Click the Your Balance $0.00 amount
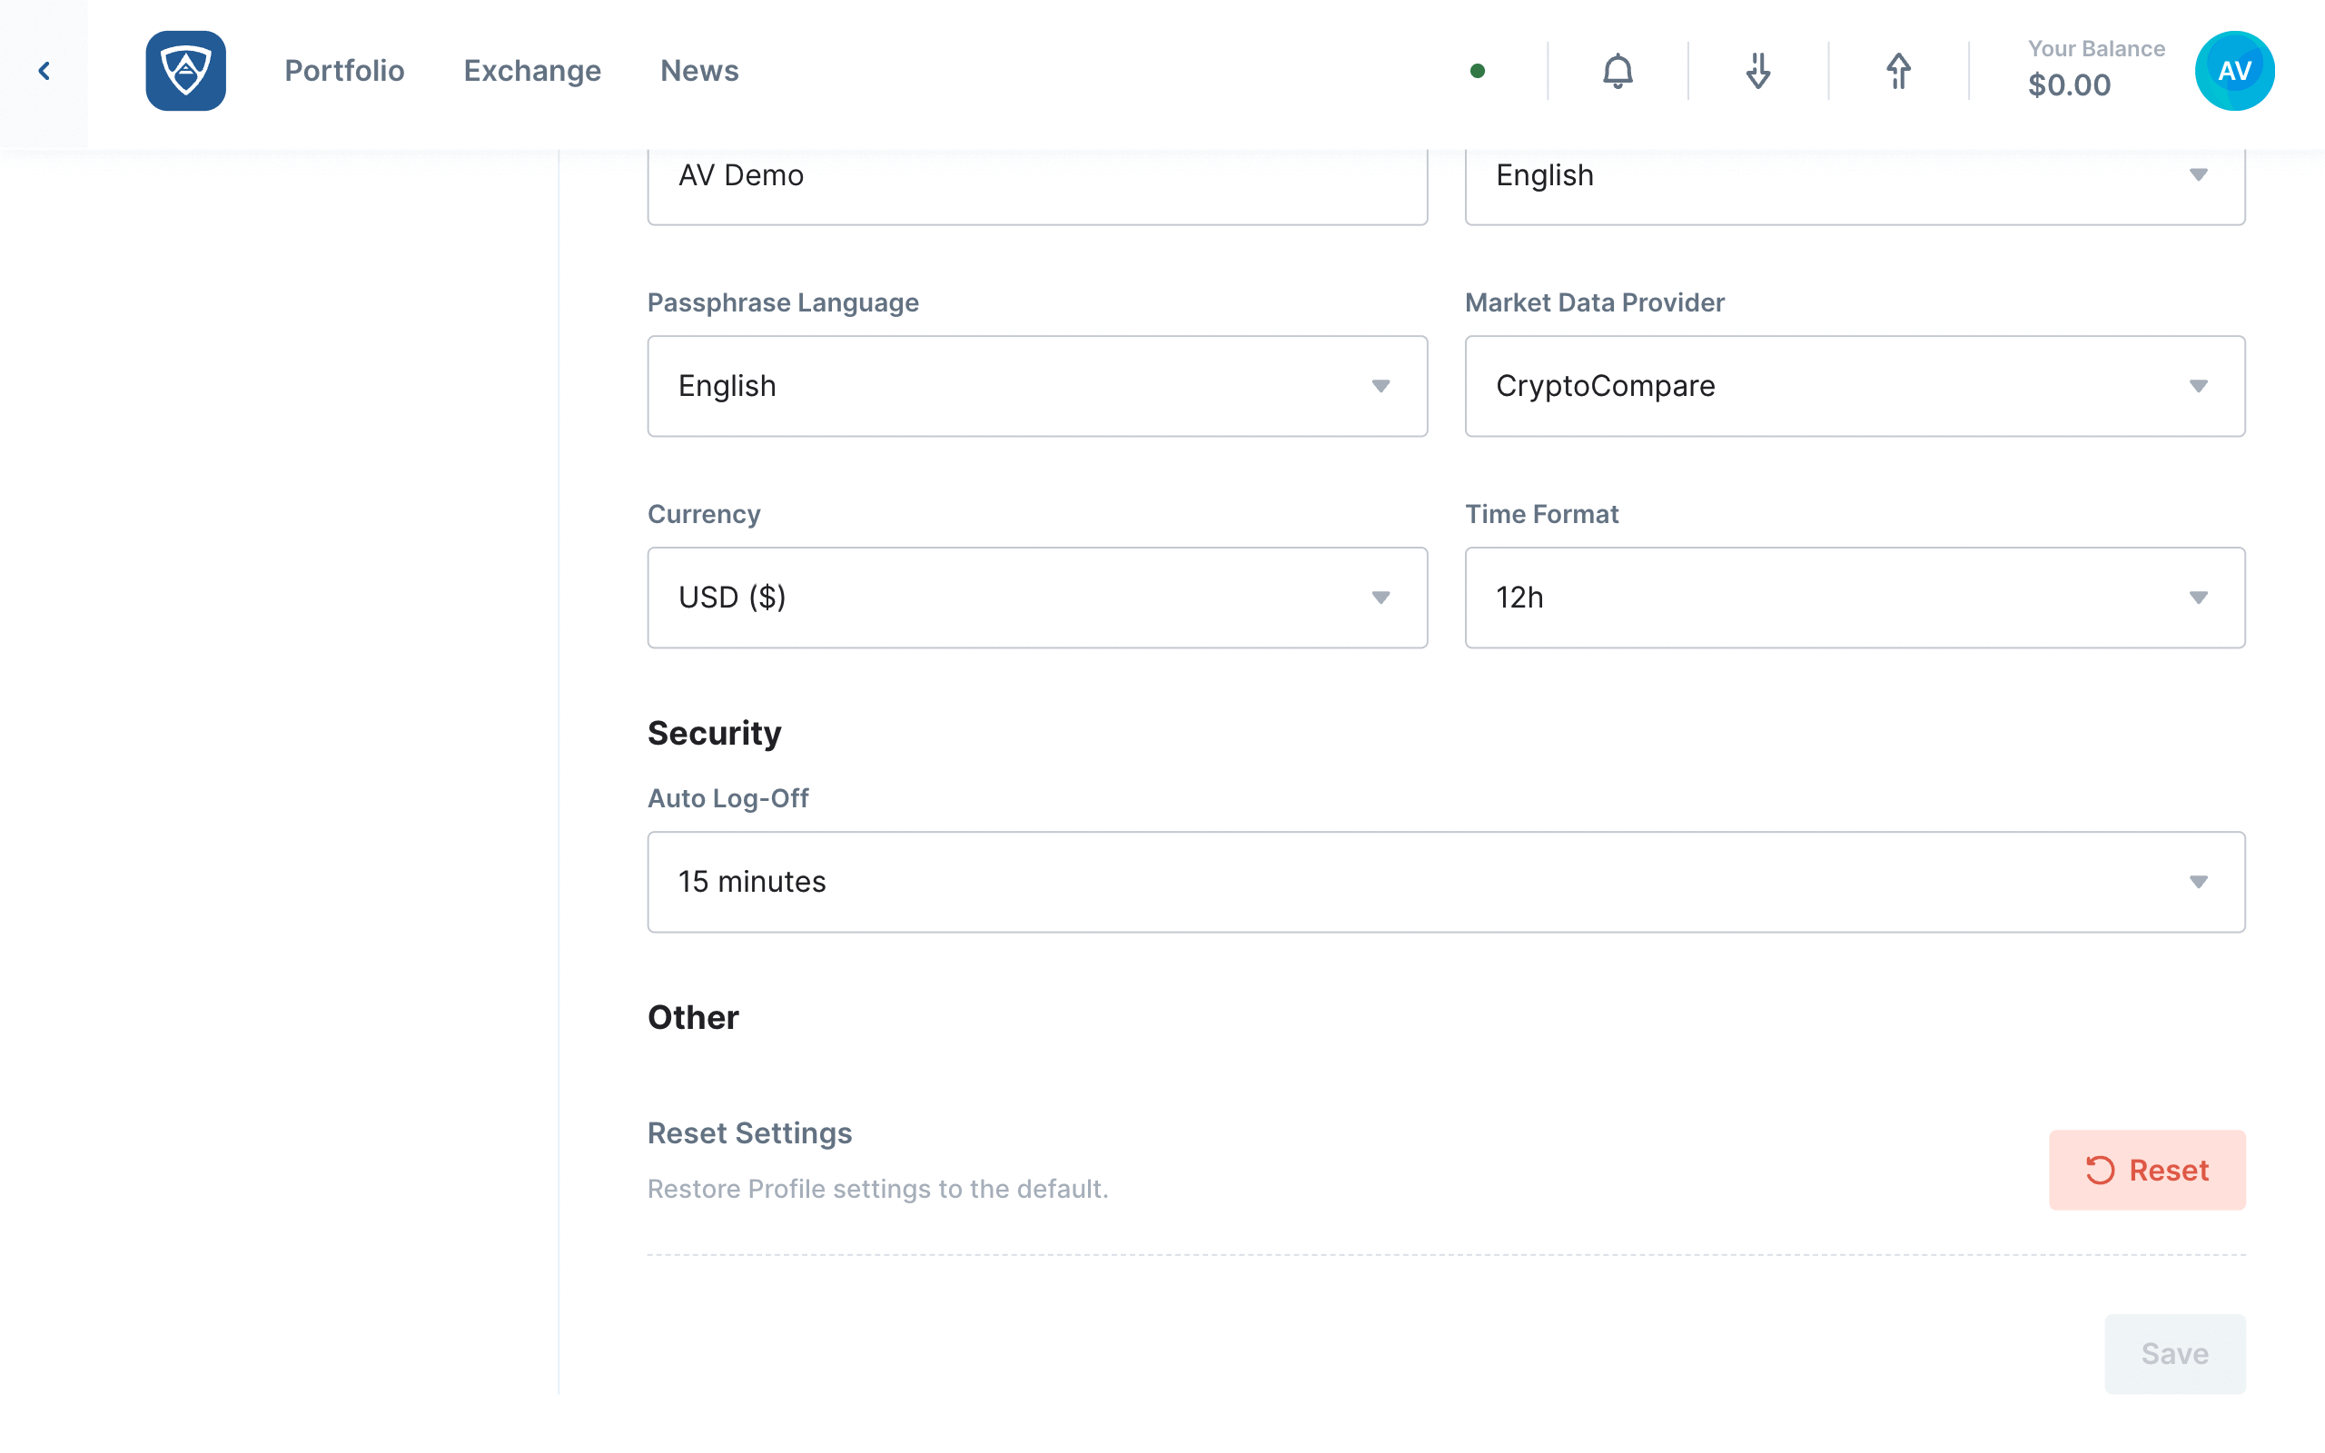This screenshot has width=2325, height=1453. point(2070,84)
